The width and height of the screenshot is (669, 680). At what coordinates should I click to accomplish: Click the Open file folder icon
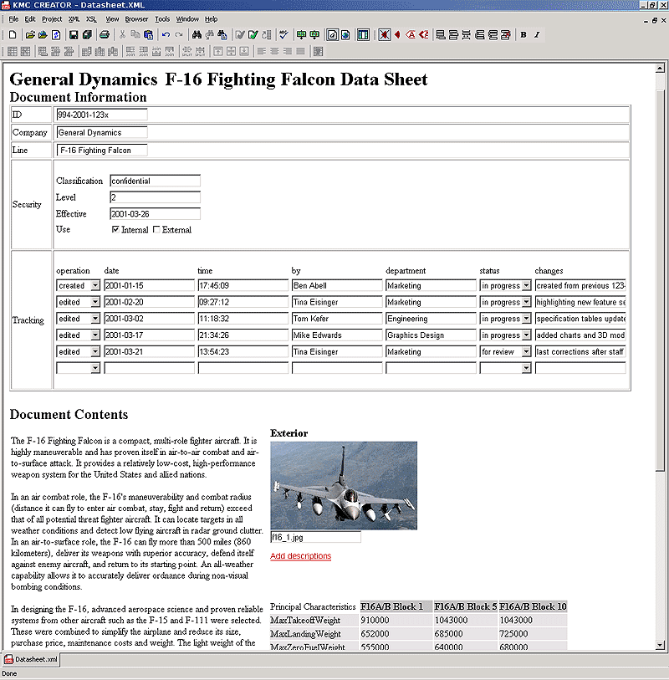30,34
